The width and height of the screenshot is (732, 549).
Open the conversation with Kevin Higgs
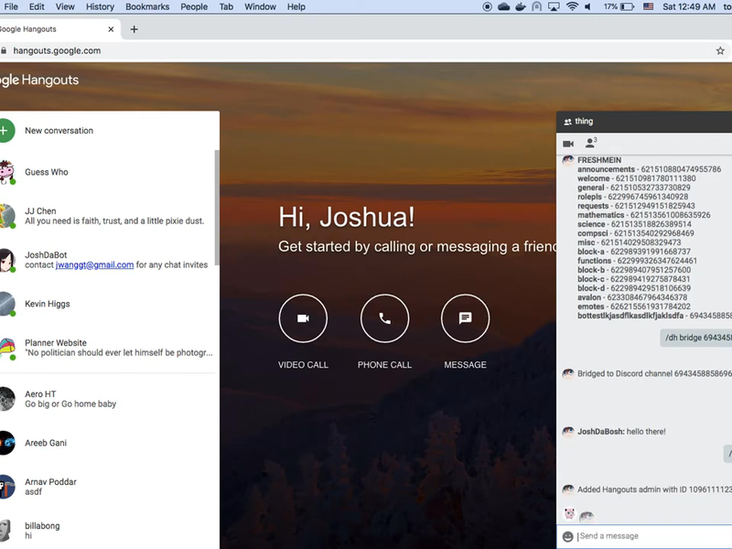pyautogui.click(x=107, y=304)
